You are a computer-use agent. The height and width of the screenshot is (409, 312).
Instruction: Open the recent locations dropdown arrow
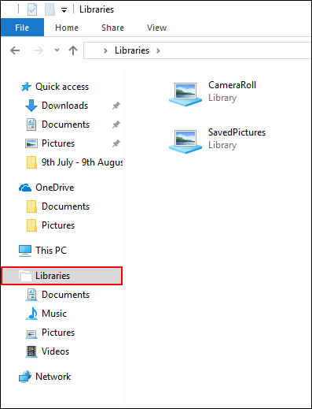(57, 50)
